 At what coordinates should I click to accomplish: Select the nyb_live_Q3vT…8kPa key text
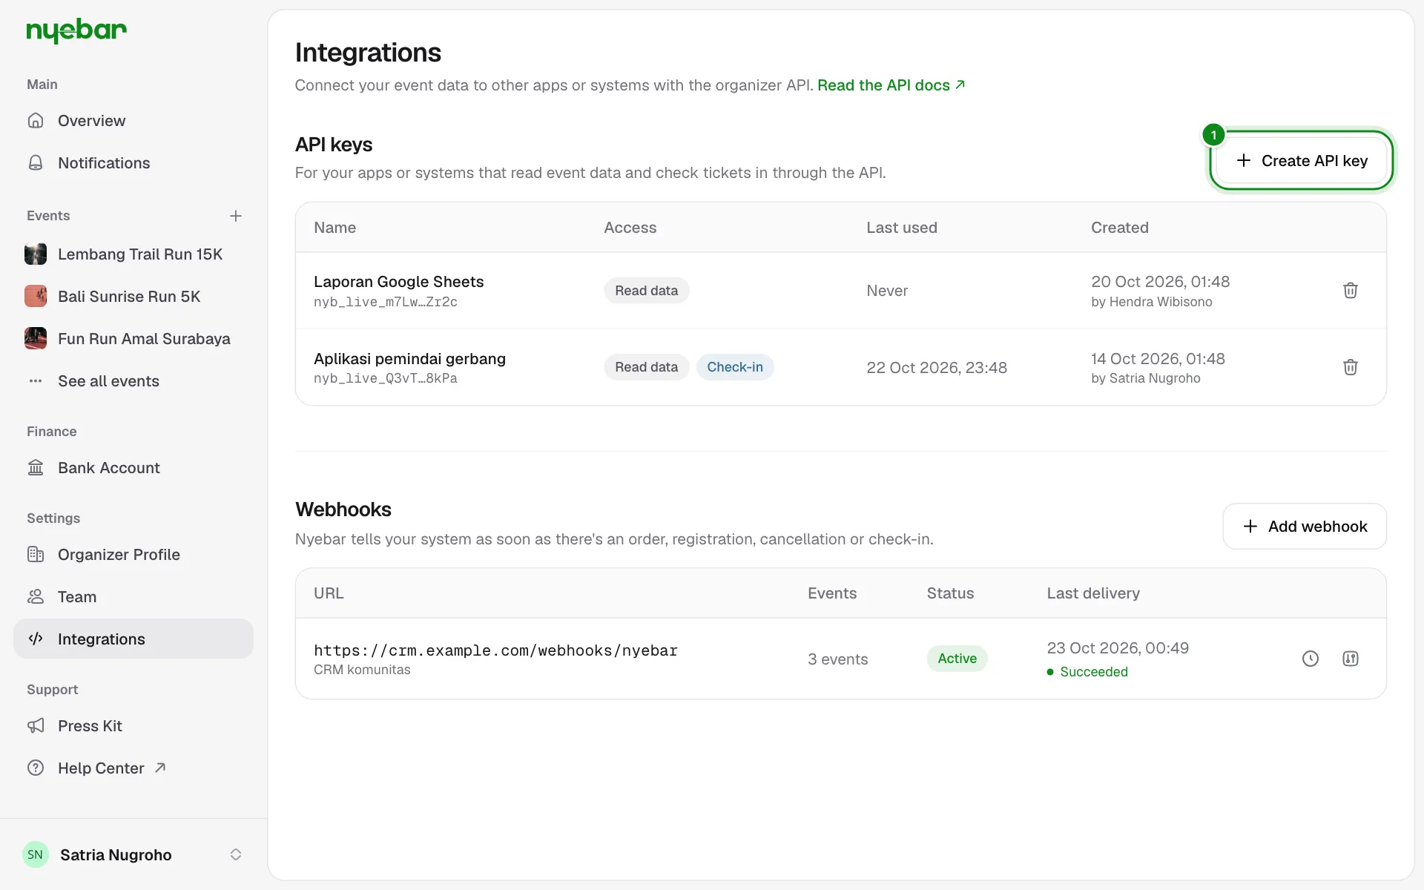386,378
